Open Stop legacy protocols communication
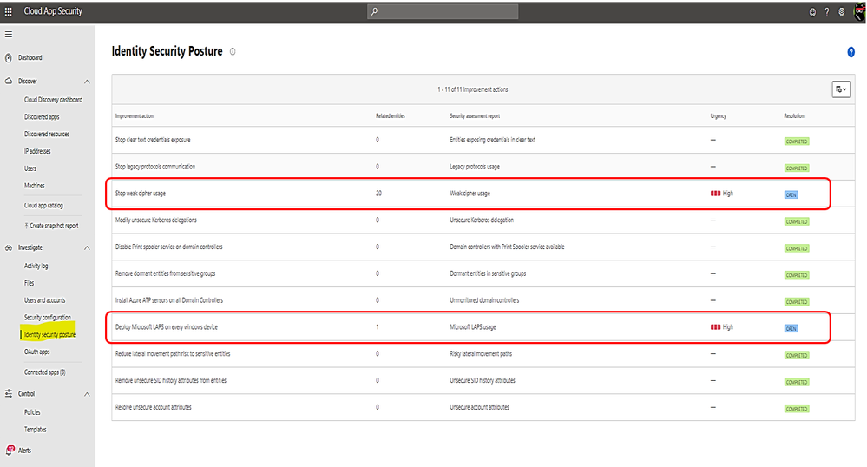The image size is (867, 467). pyautogui.click(x=154, y=167)
